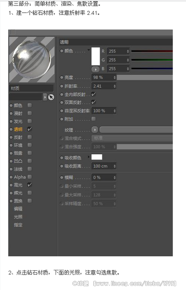Enable the 反射 channel checkbox

pos(30,137)
